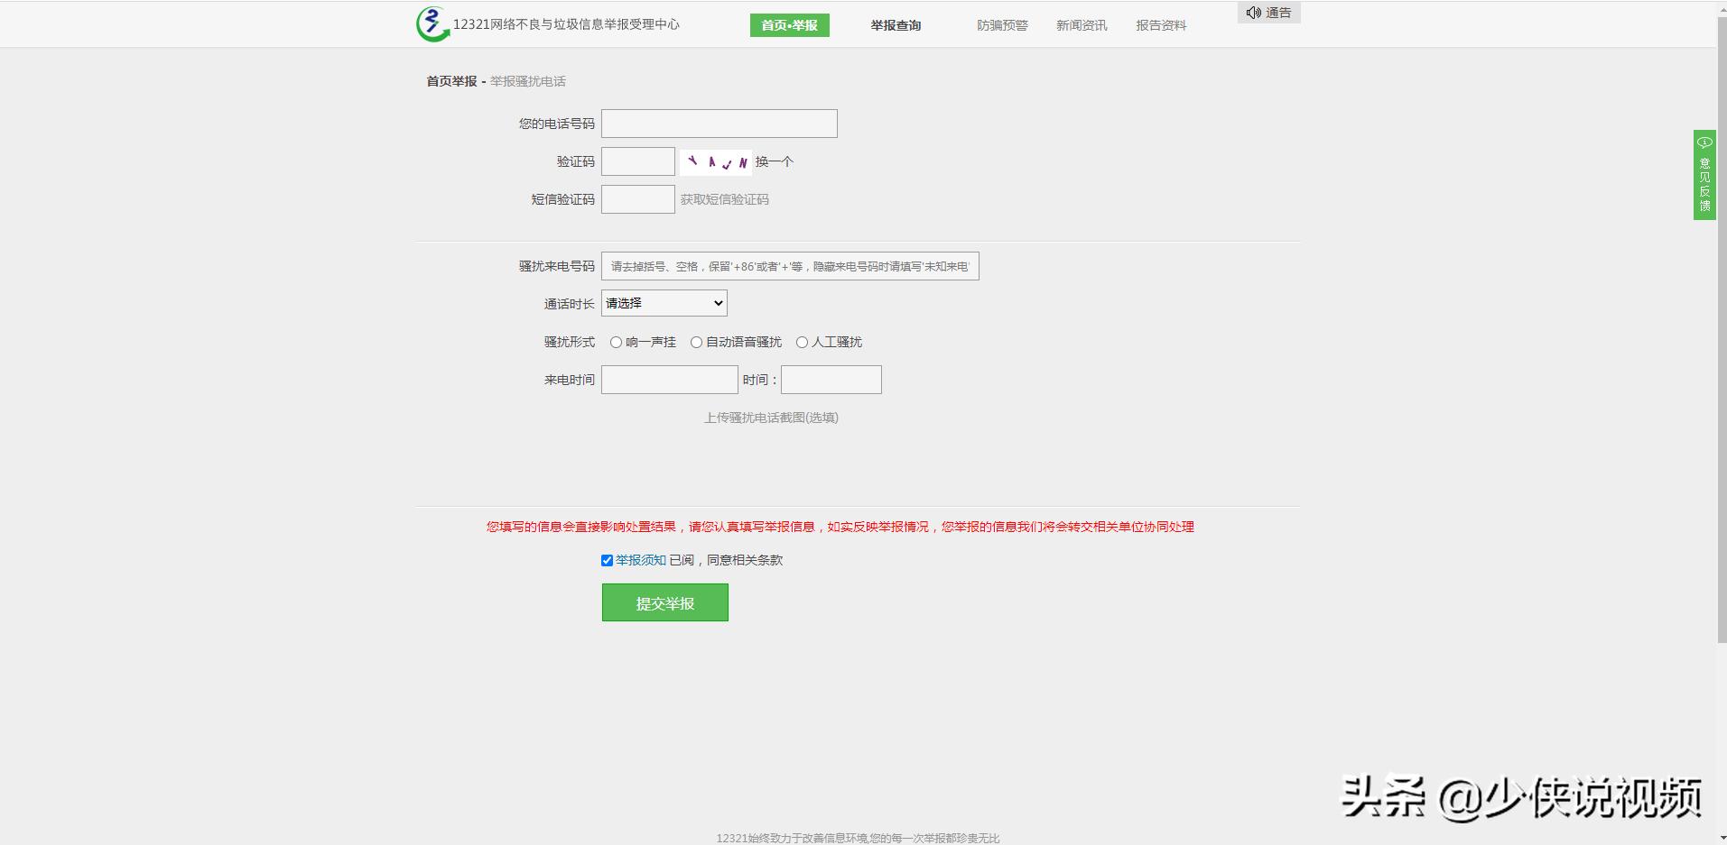Click the 提交举报 submit button
1727x845 pixels.
665,602
